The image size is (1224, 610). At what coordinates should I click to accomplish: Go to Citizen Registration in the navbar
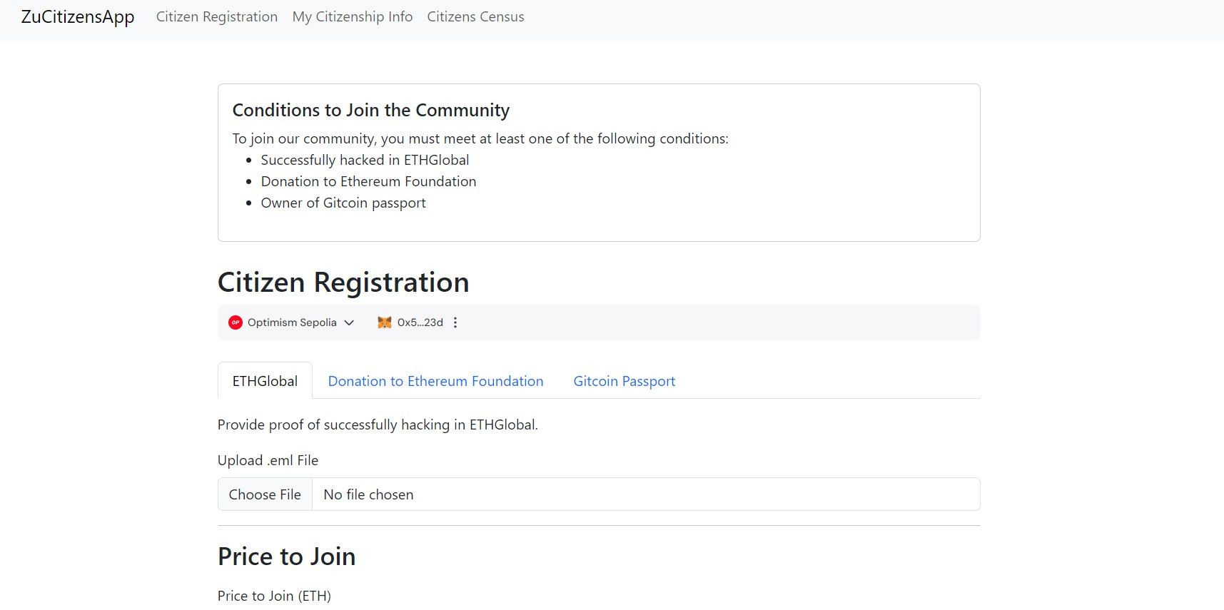[217, 16]
